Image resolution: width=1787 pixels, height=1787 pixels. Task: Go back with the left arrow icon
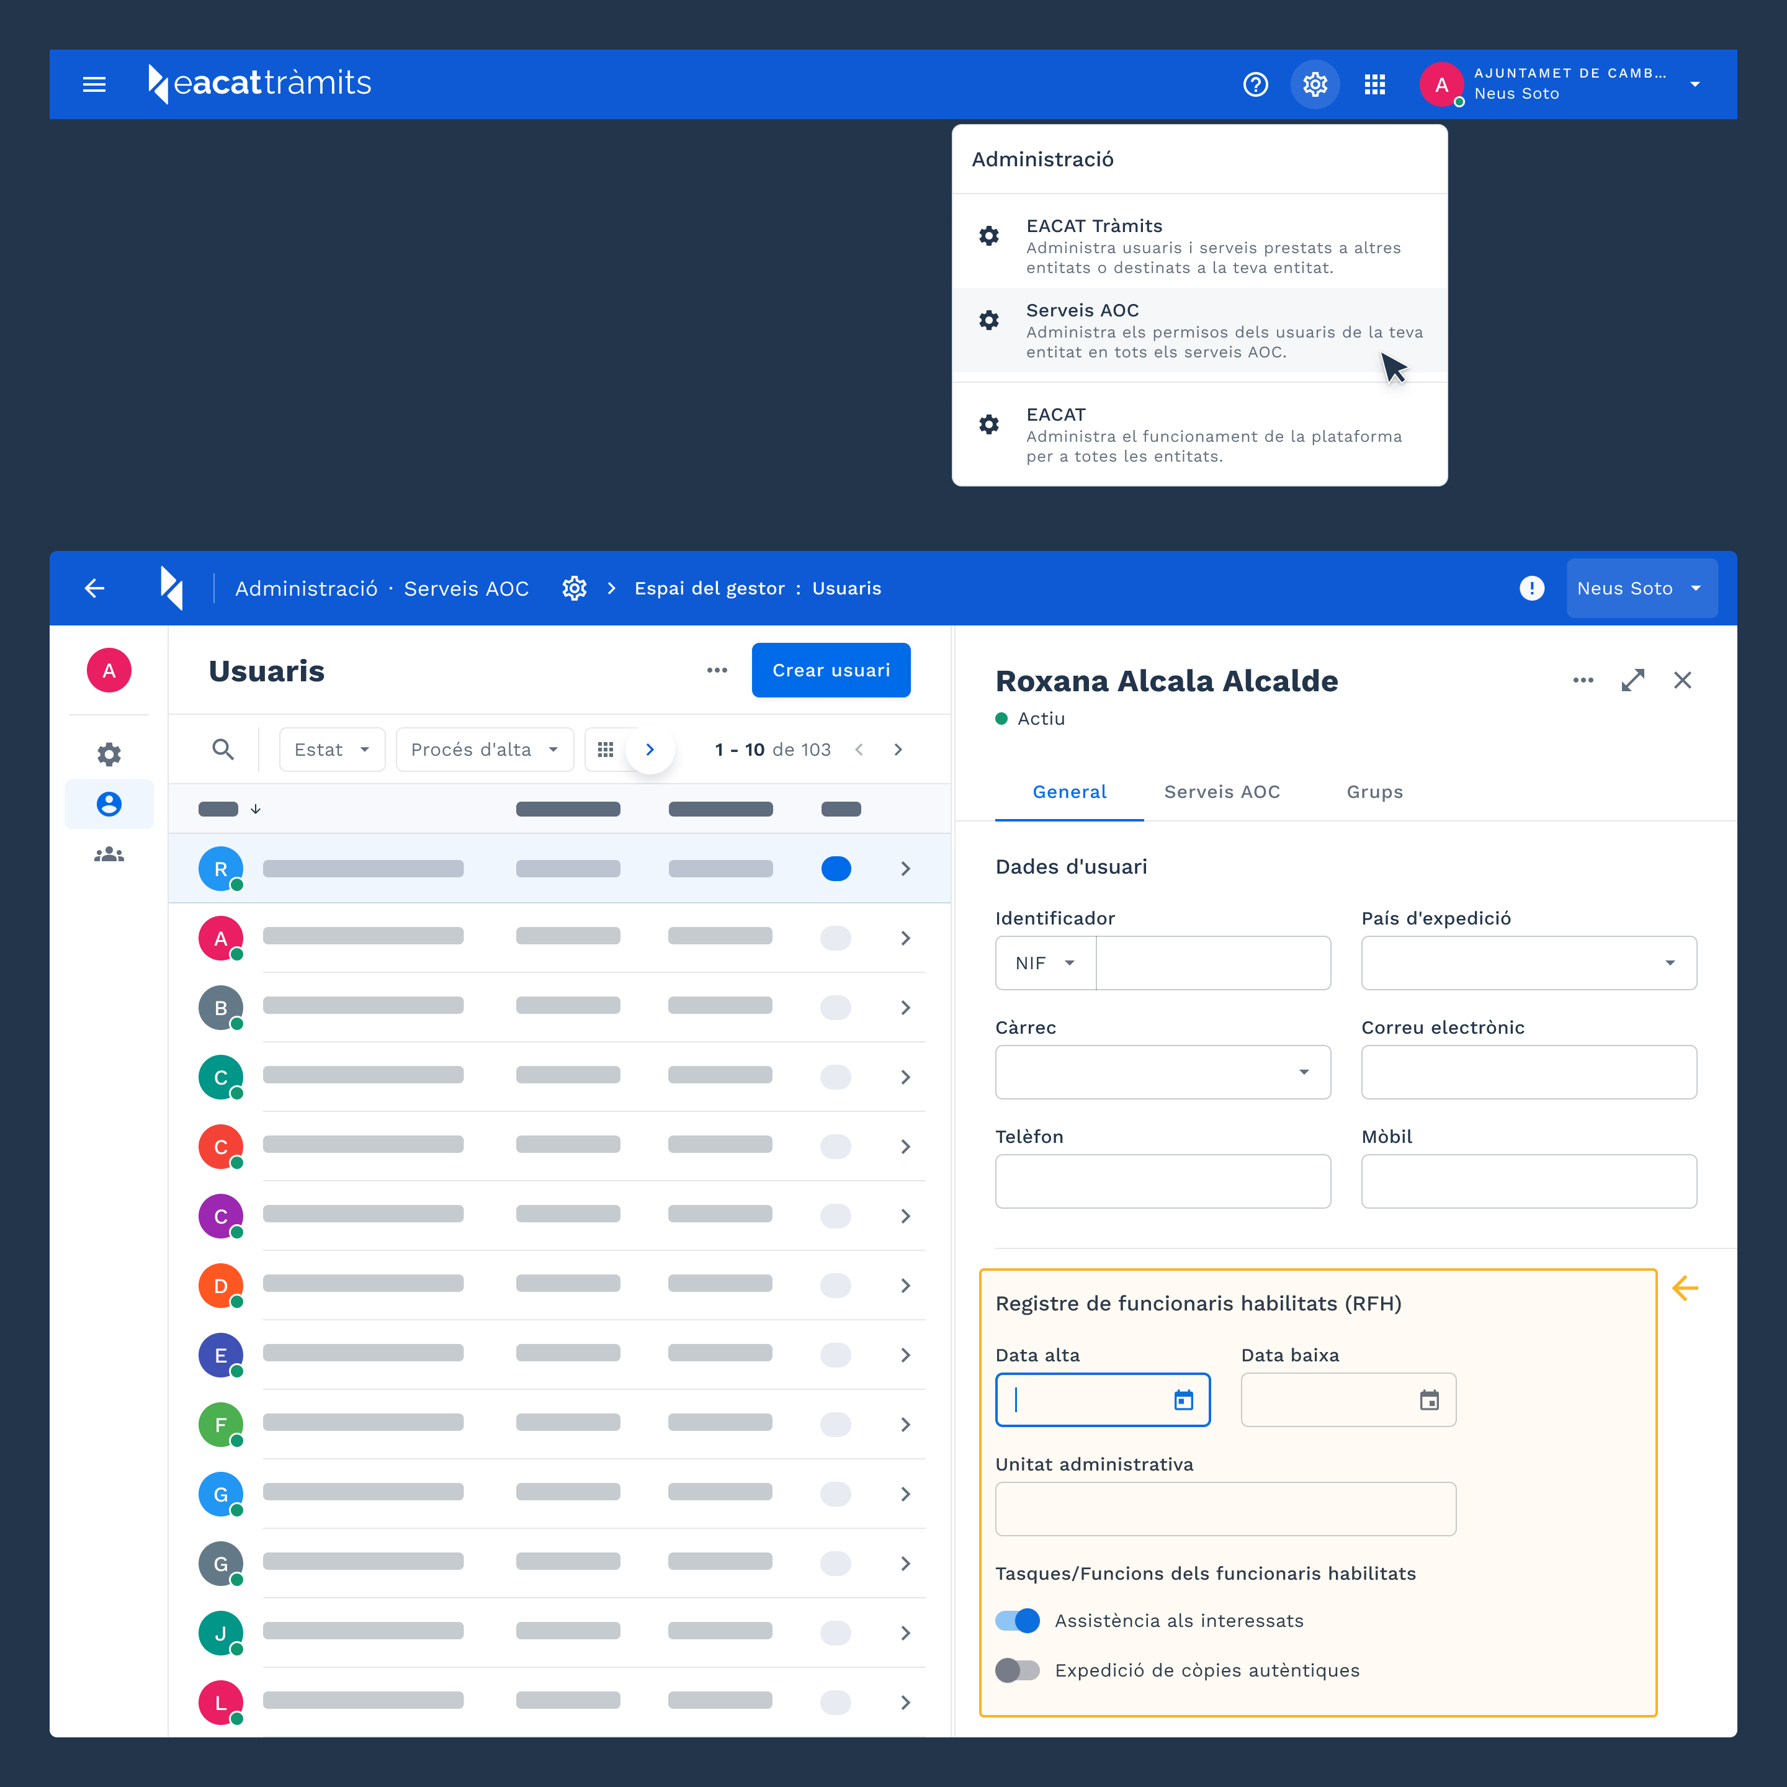click(94, 588)
